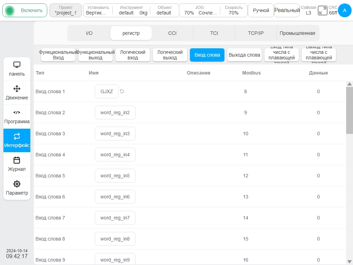
Task: Click the 09:42:17 clock display
Action: pyautogui.click(x=17, y=256)
